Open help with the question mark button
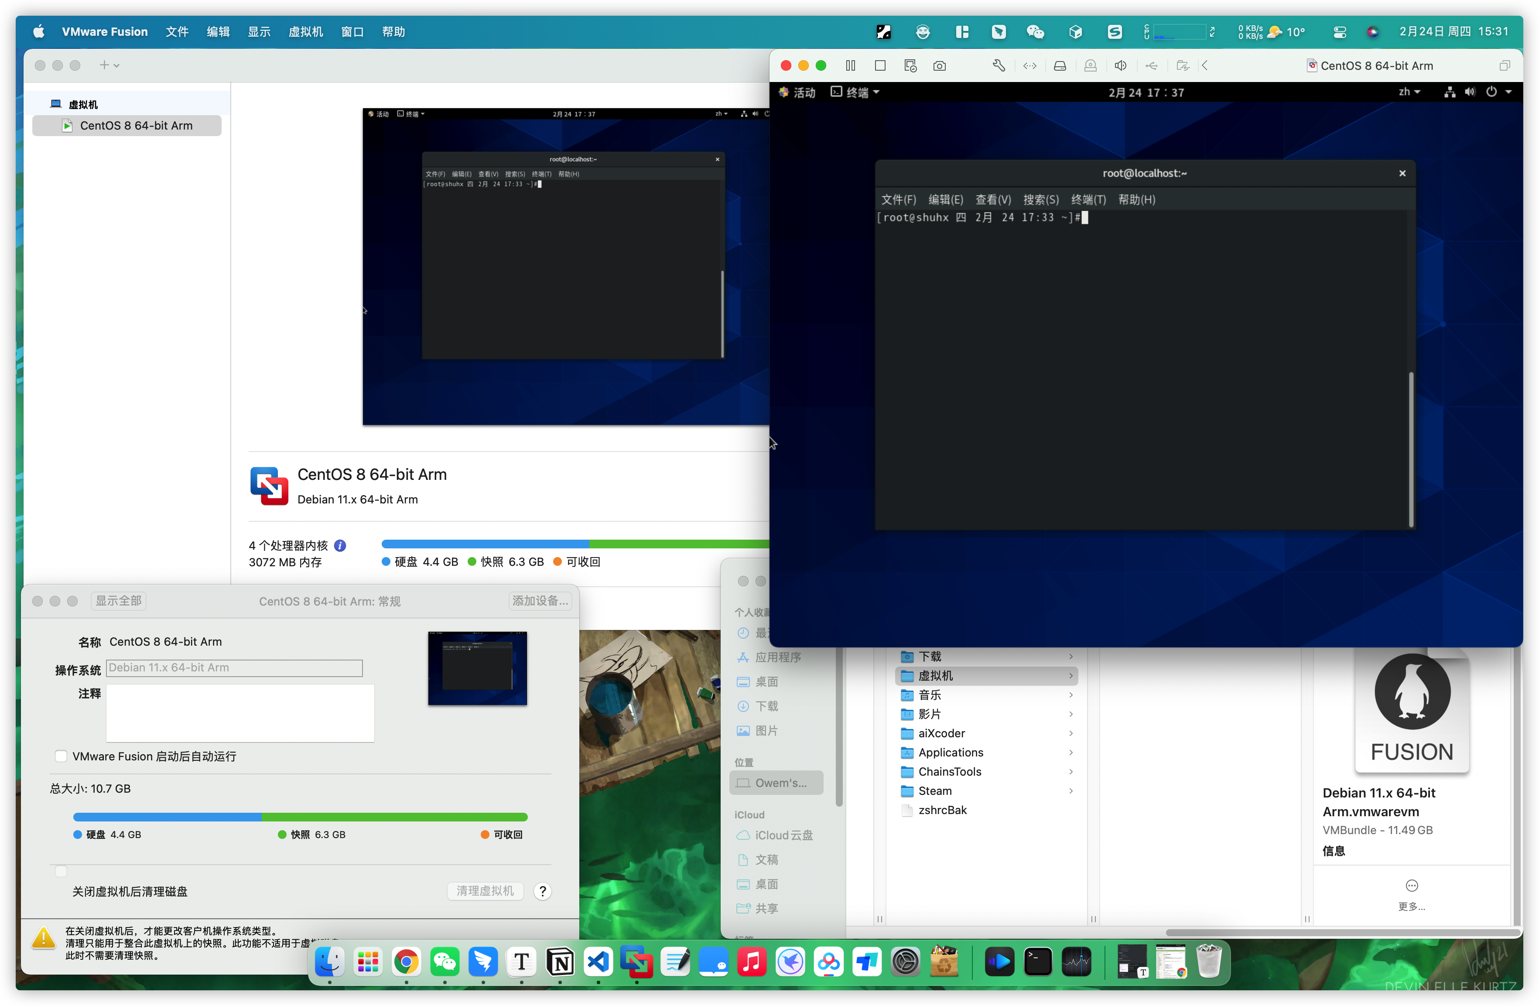 [x=543, y=891]
